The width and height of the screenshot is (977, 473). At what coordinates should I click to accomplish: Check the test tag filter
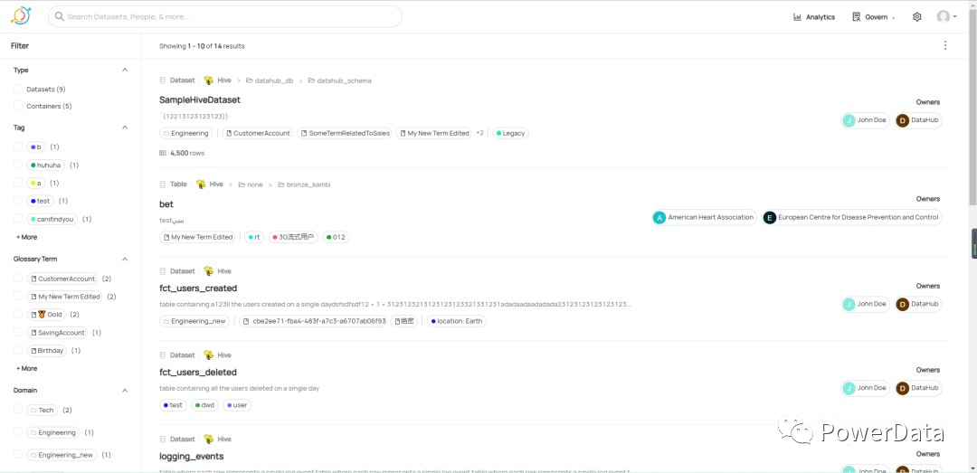point(18,202)
